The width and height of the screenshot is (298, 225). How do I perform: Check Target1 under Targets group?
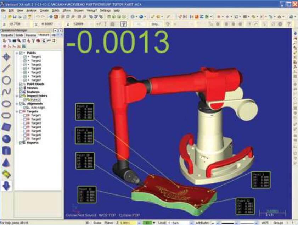point(25,115)
